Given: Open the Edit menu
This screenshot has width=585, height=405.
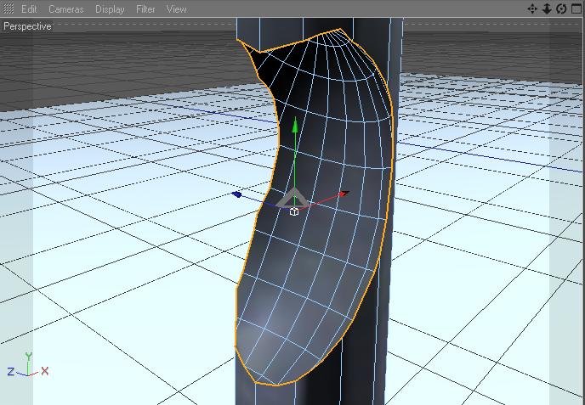Looking at the screenshot, I should (x=29, y=9).
